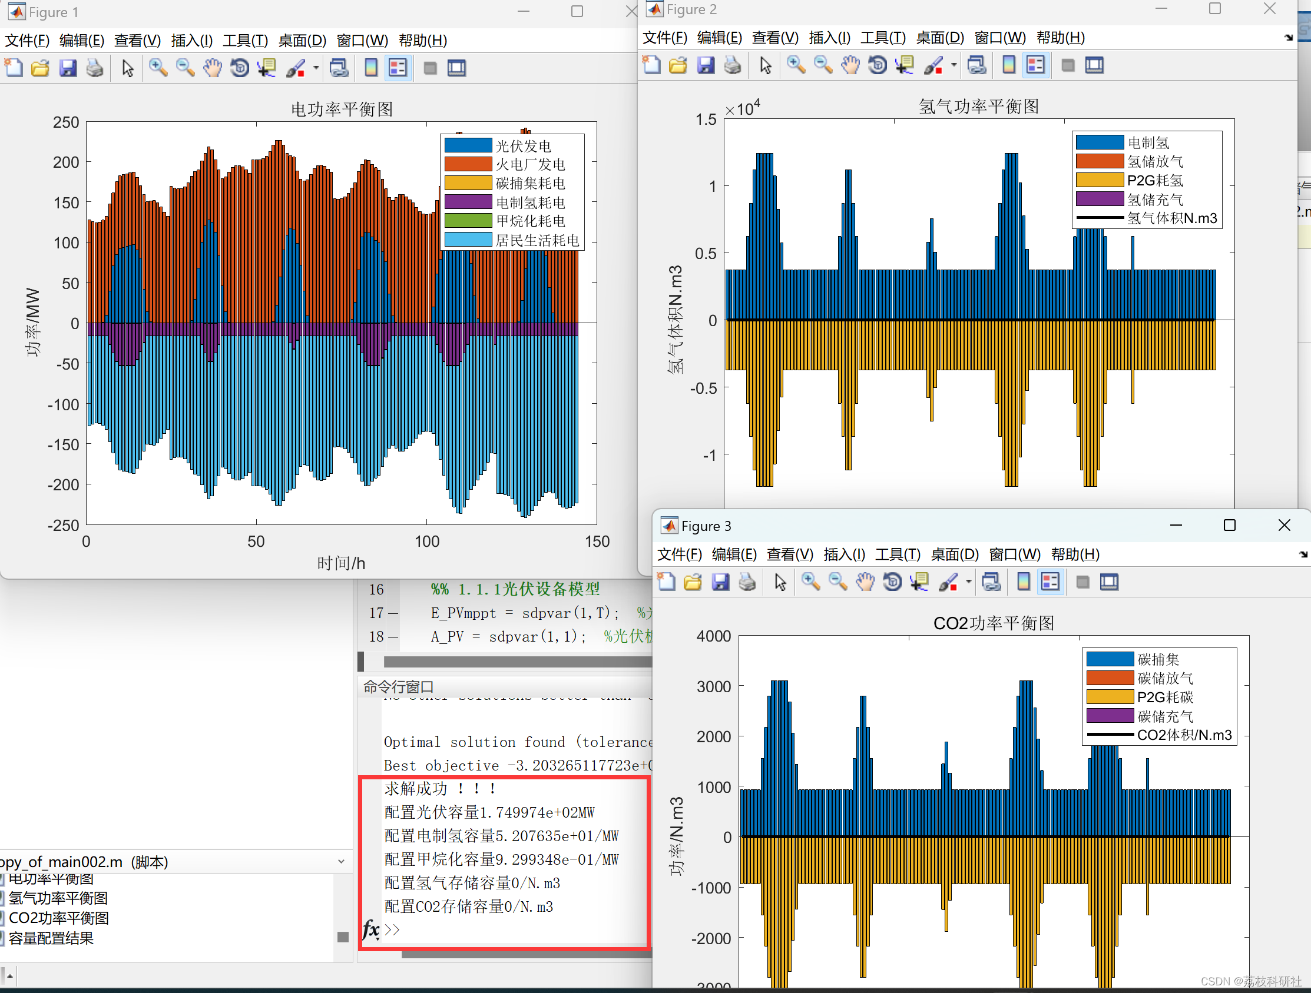Activate Zoom In tool in Figure 1
The image size is (1311, 993).
tap(158, 68)
